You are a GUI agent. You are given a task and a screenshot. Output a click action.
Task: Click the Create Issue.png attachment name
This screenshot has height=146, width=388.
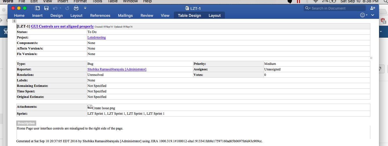pos(103,108)
